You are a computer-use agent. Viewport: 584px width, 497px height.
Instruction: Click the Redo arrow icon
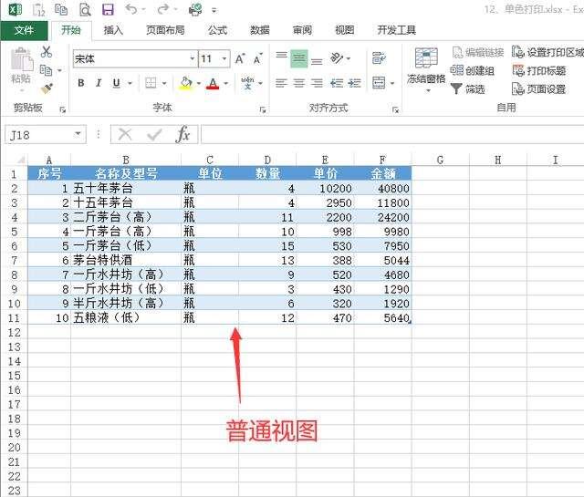(162, 9)
